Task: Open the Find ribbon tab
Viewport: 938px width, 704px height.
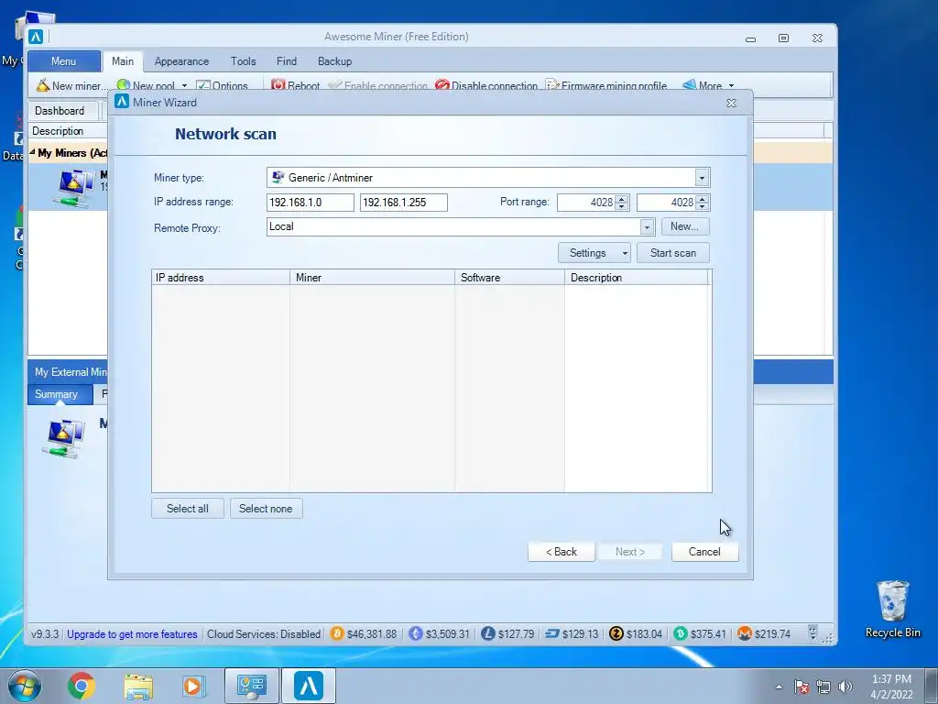Action: (x=287, y=61)
